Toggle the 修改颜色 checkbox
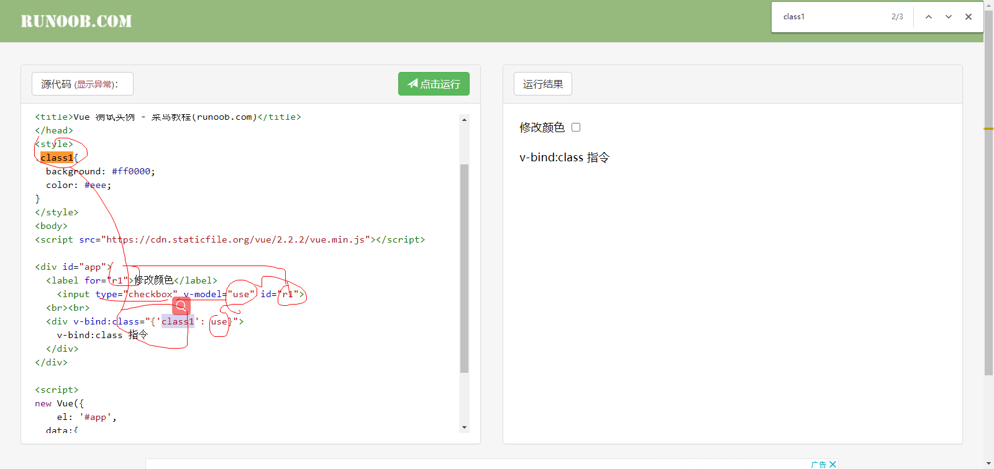Viewport: 994px width, 469px height. pyautogui.click(x=576, y=127)
